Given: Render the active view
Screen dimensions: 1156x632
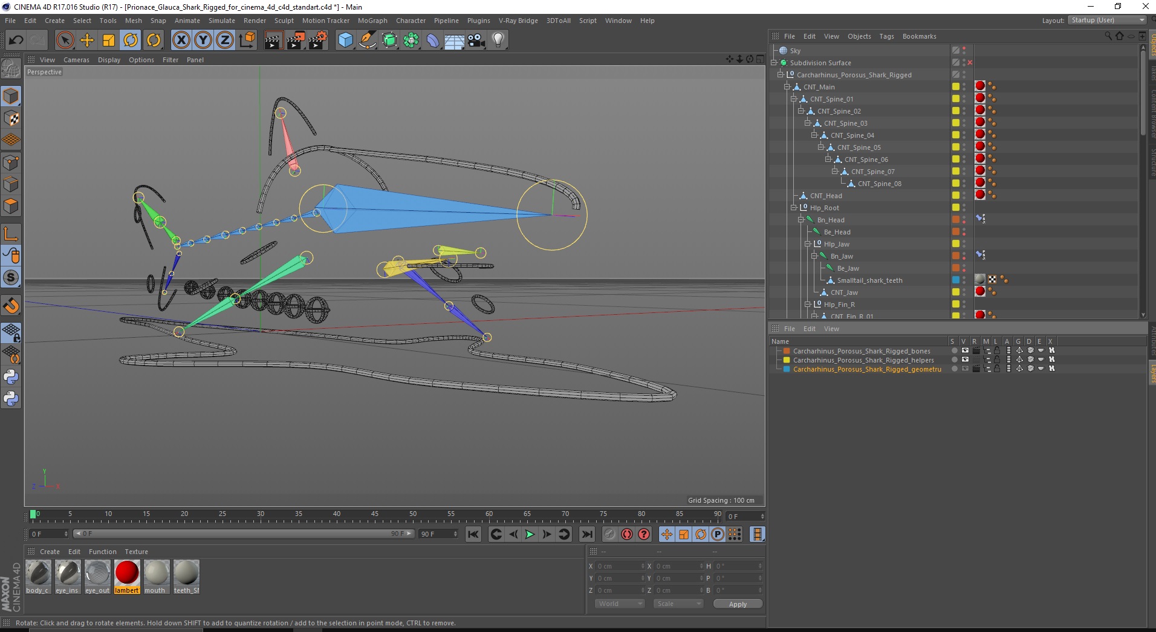Looking at the screenshot, I should tap(273, 40).
